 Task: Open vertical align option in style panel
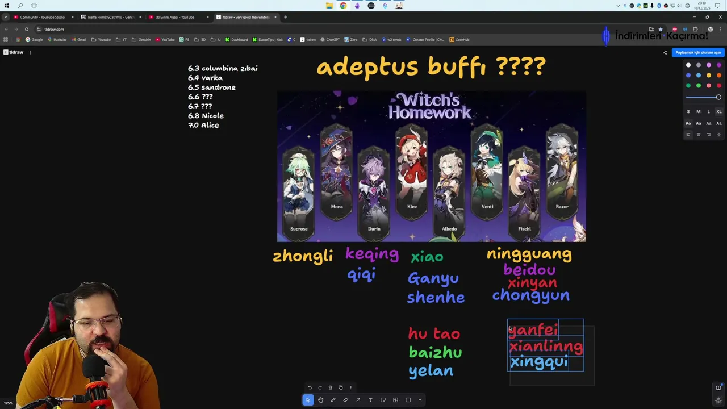click(718, 135)
